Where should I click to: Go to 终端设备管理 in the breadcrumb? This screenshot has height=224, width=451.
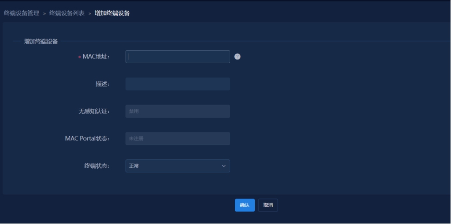click(x=21, y=13)
